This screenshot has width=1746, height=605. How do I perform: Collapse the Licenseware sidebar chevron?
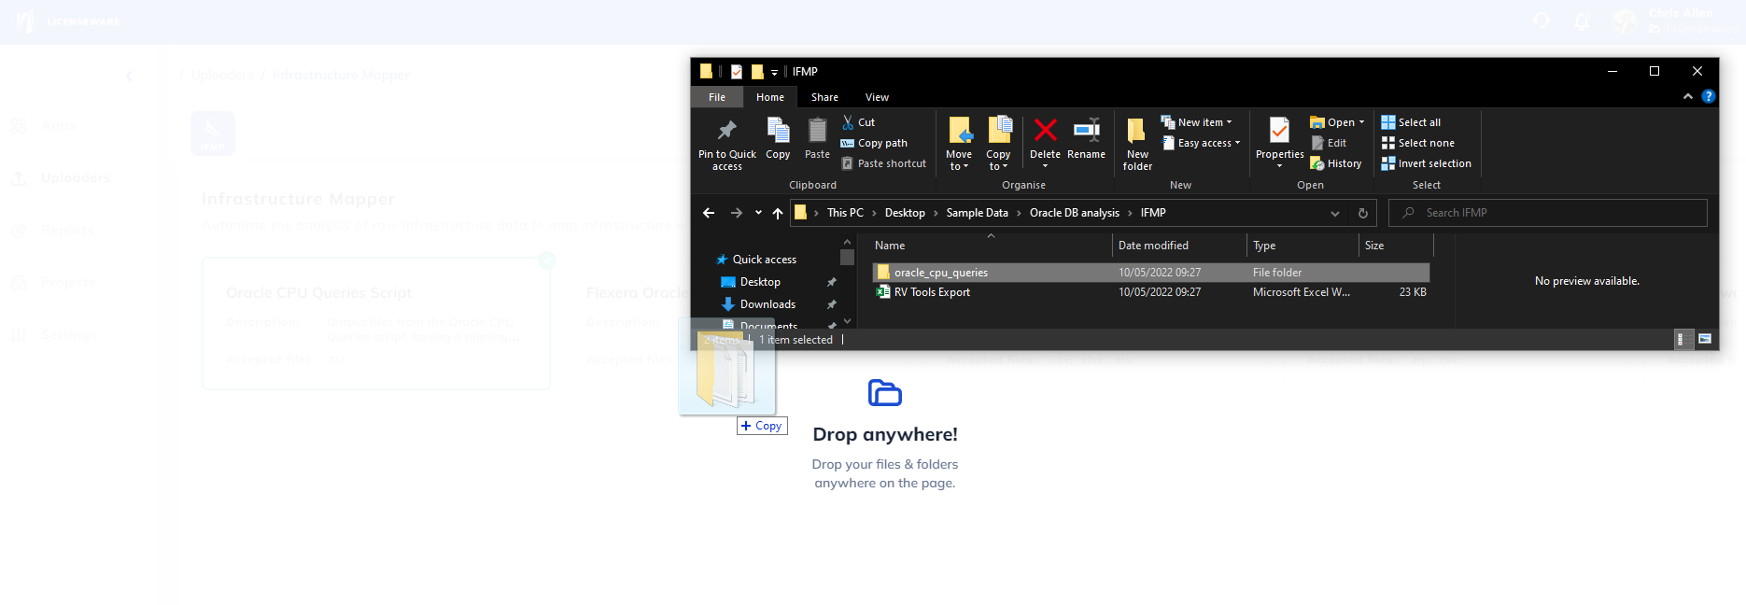click(129, 76)
